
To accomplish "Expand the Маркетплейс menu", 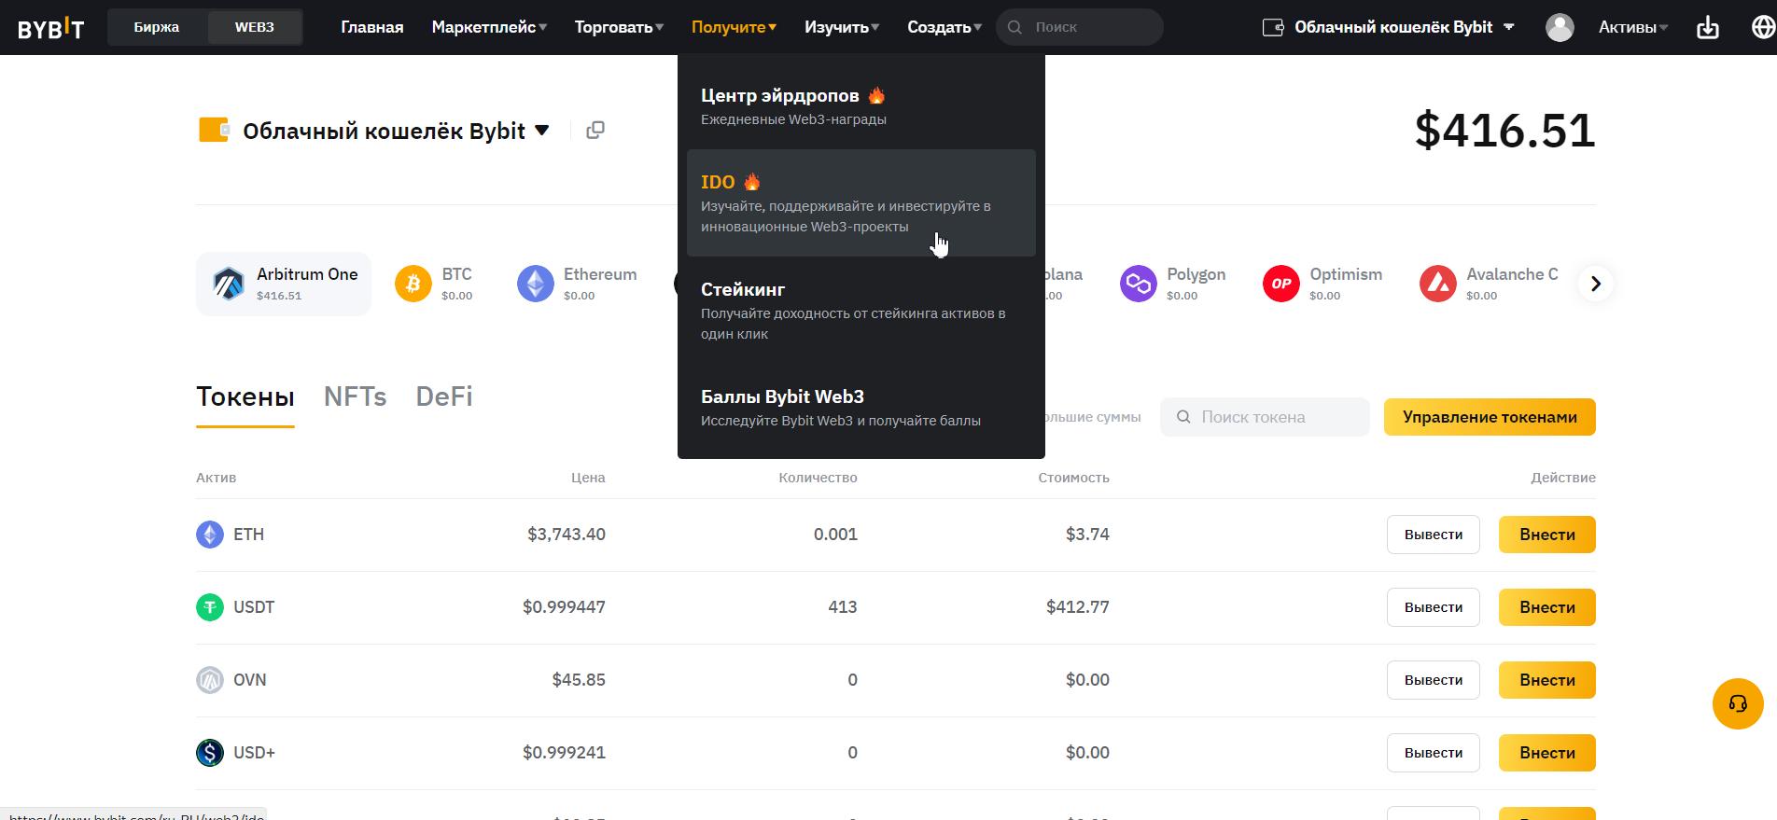I will point(489,27).
